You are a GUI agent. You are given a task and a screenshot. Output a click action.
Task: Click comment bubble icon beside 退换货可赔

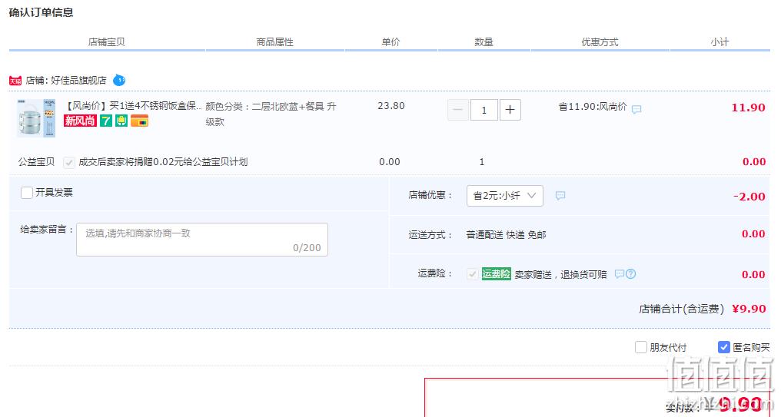pos(619,273)
